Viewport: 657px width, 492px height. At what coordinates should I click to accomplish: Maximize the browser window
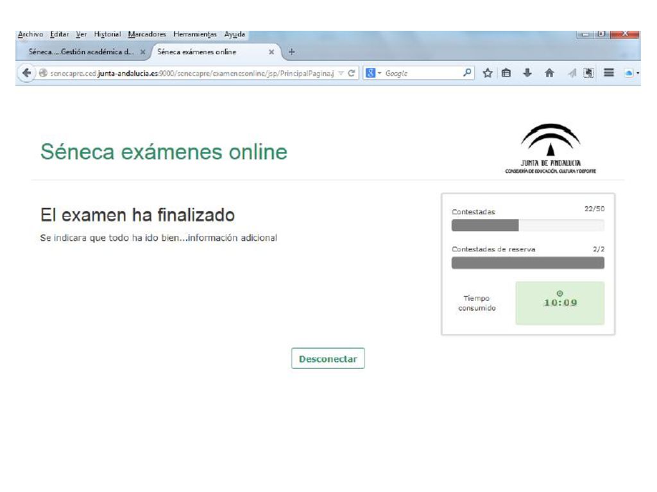pyautogui.click(x=602, y=34)
